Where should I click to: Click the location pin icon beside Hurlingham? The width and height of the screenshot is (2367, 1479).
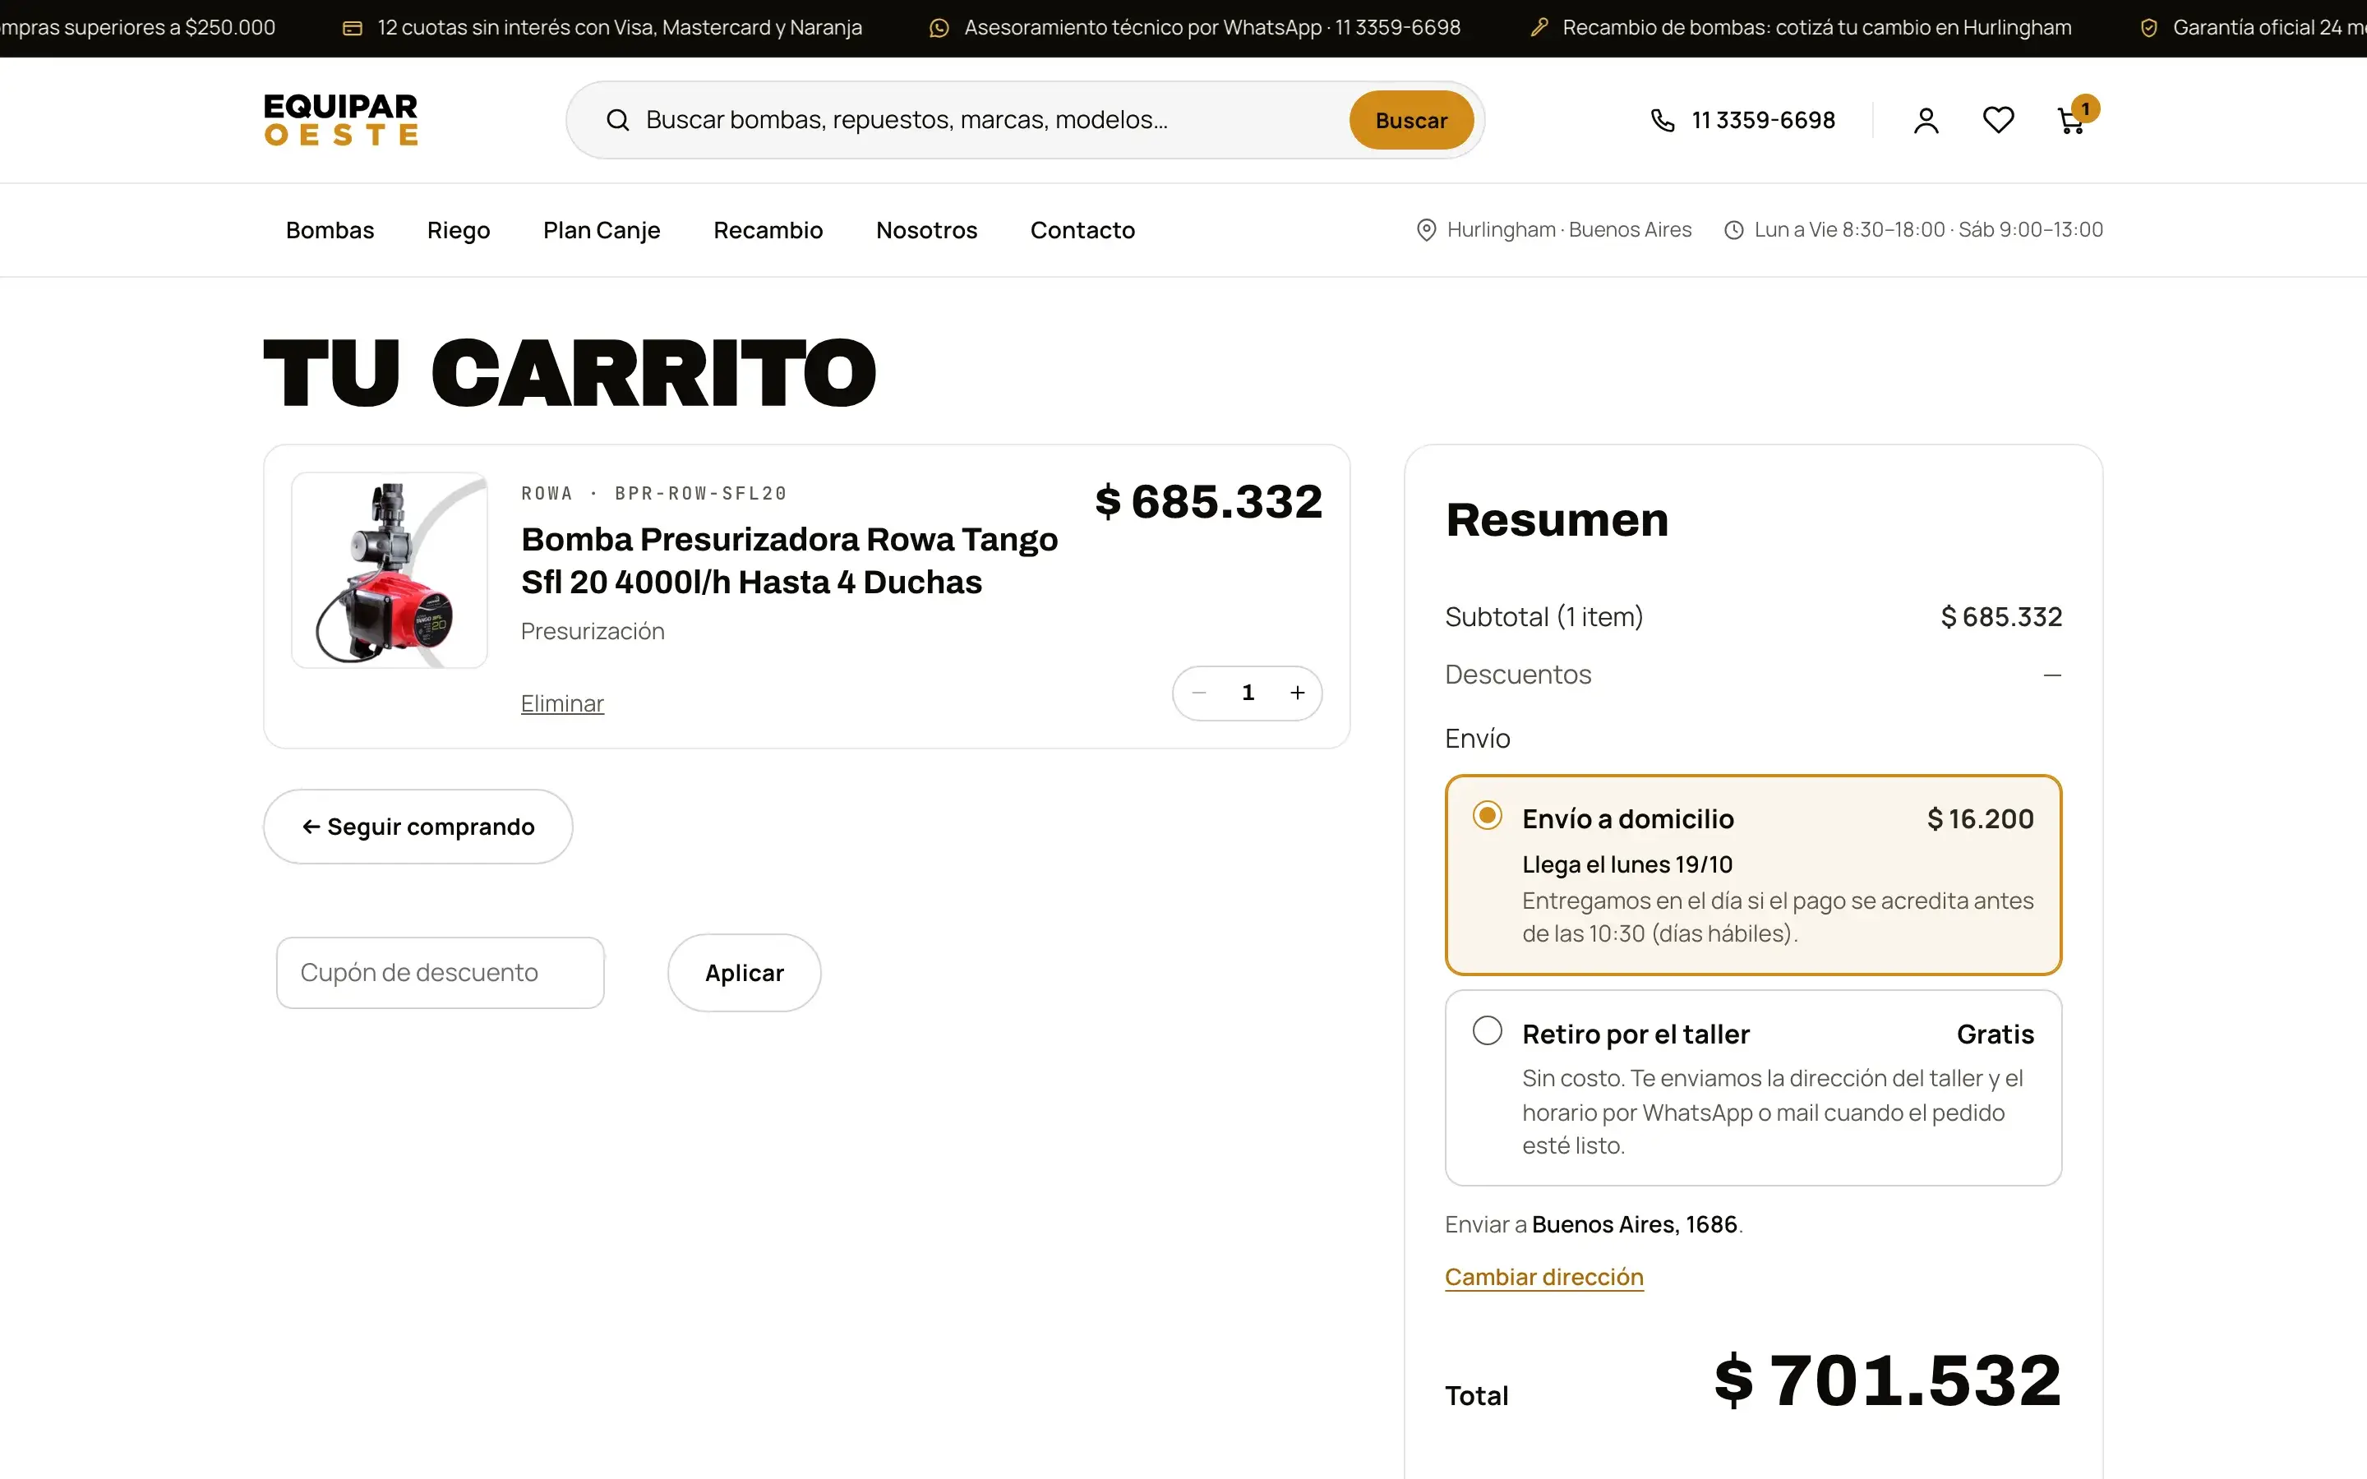click(x=1426, y=230)
